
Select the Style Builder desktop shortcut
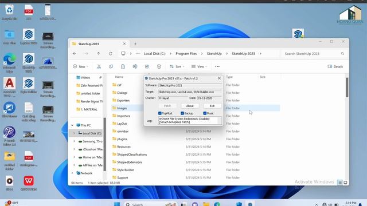click(x=29, y=85)
